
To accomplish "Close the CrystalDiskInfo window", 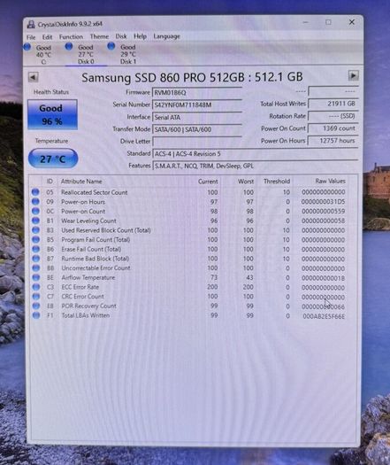I will (352, 22).
